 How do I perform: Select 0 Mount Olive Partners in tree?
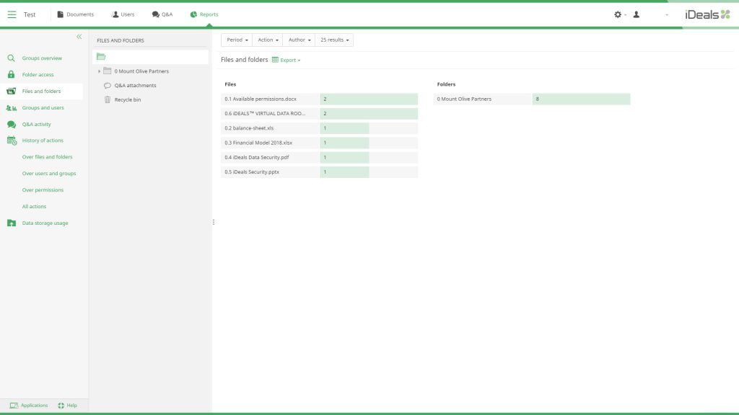[141, 71]
